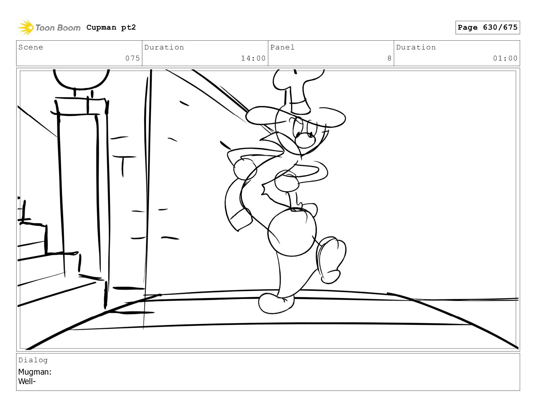Click the storyboard panel drawing of Mugman
This screenshot has height=415, width=537.
tap(268, 209)
